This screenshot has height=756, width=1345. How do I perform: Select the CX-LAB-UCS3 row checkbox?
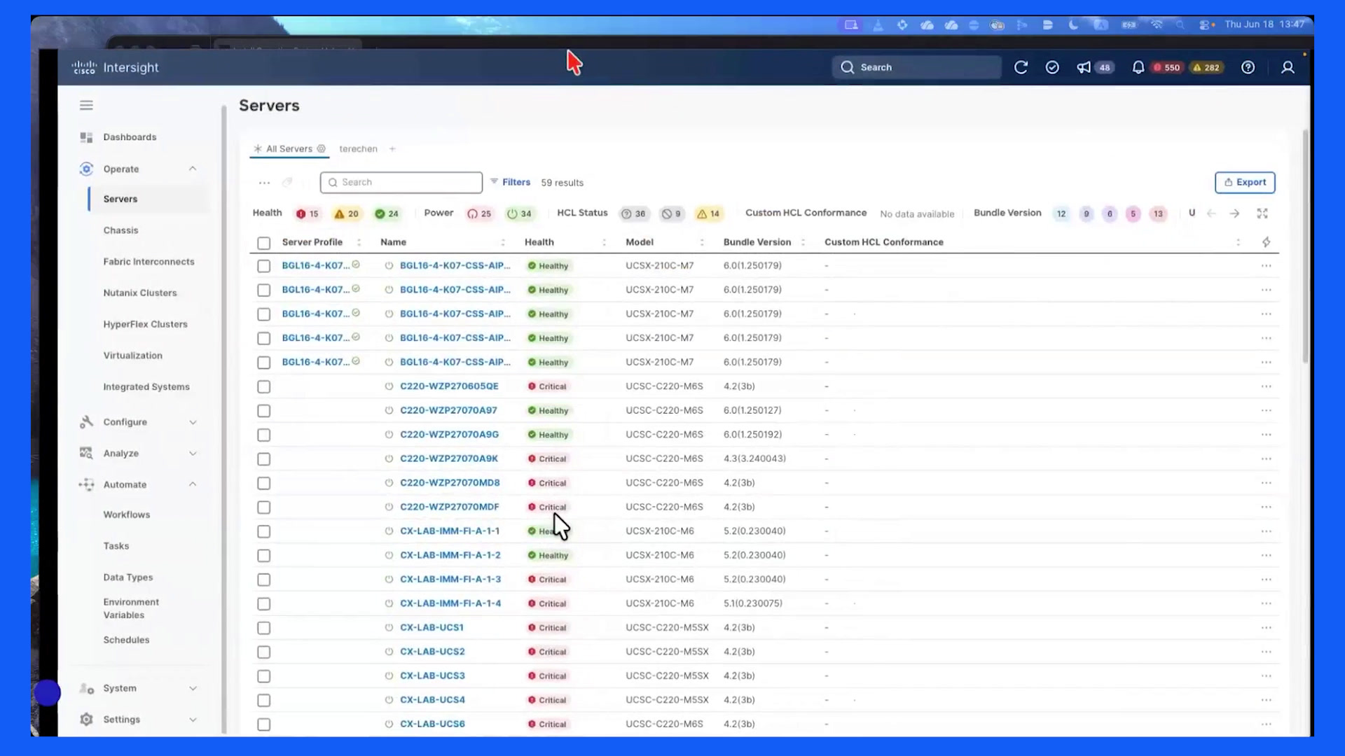coord(263,676)
